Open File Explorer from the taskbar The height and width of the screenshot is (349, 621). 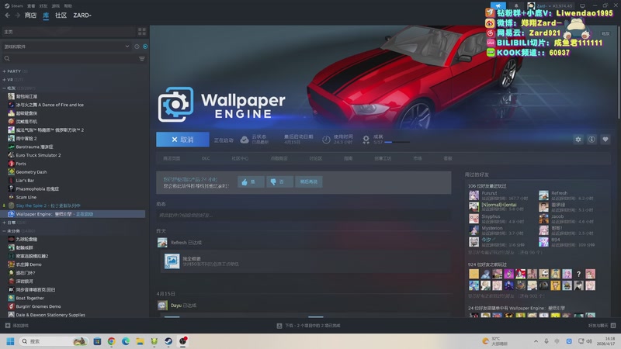pyautogui.click(x=140, y=341)
